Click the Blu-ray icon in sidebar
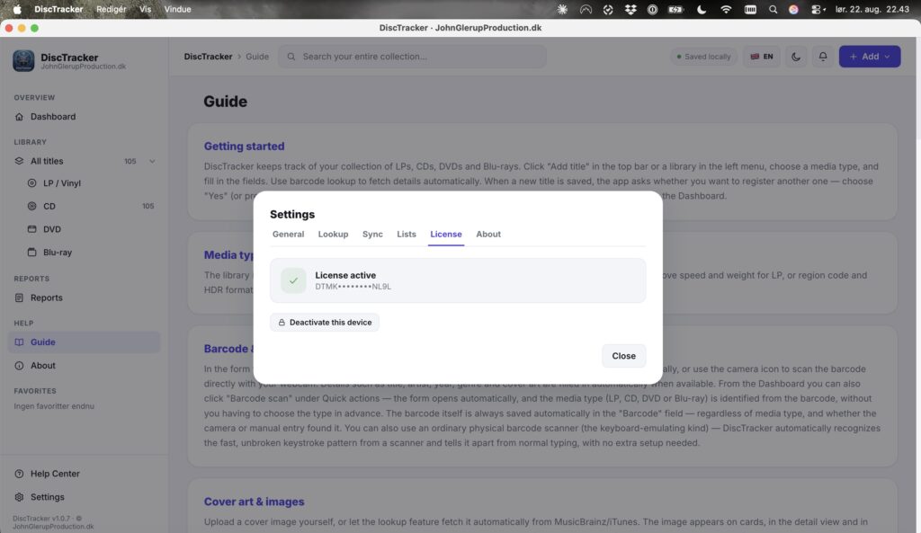 click(x=31, y=252)
